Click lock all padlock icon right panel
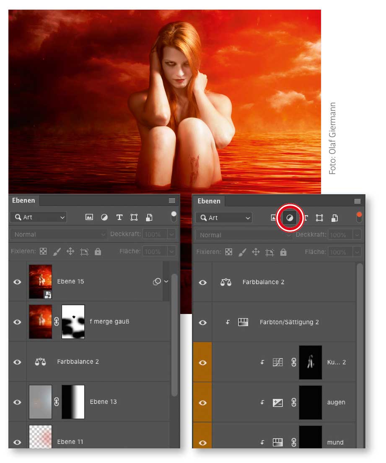Screen dimensions: 386x463 click(283, 252)
